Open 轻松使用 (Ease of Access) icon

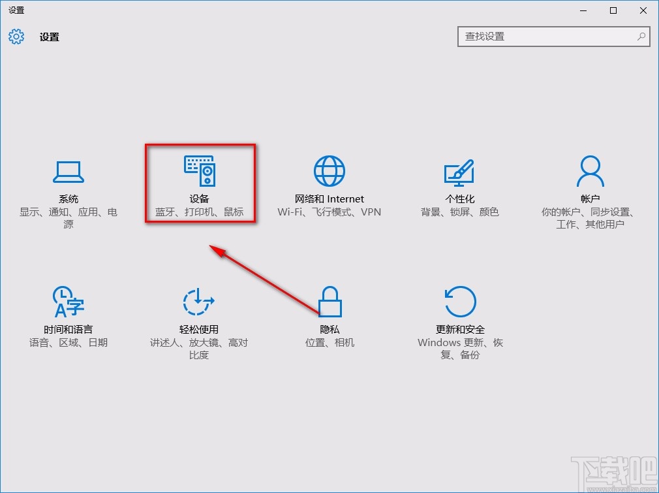[x=199, y=300]
